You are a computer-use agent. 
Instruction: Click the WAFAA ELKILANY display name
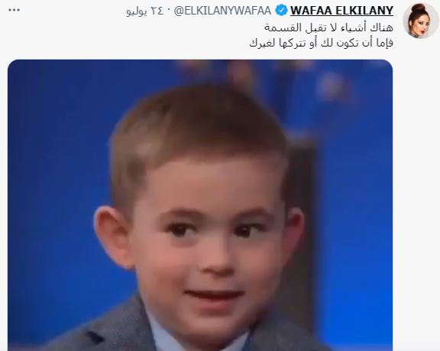point(341,11)
